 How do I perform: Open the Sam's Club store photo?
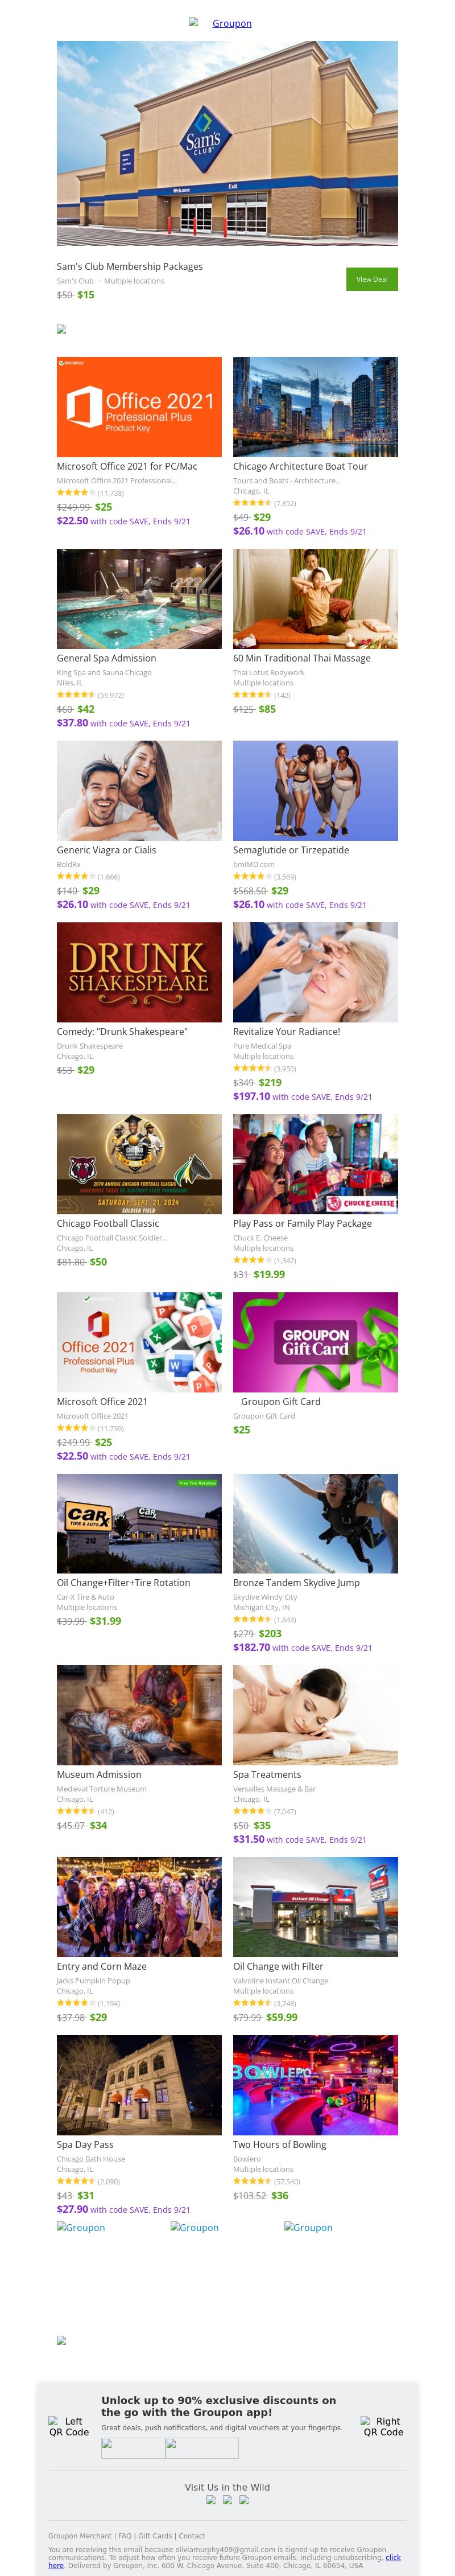click(227, 143)
